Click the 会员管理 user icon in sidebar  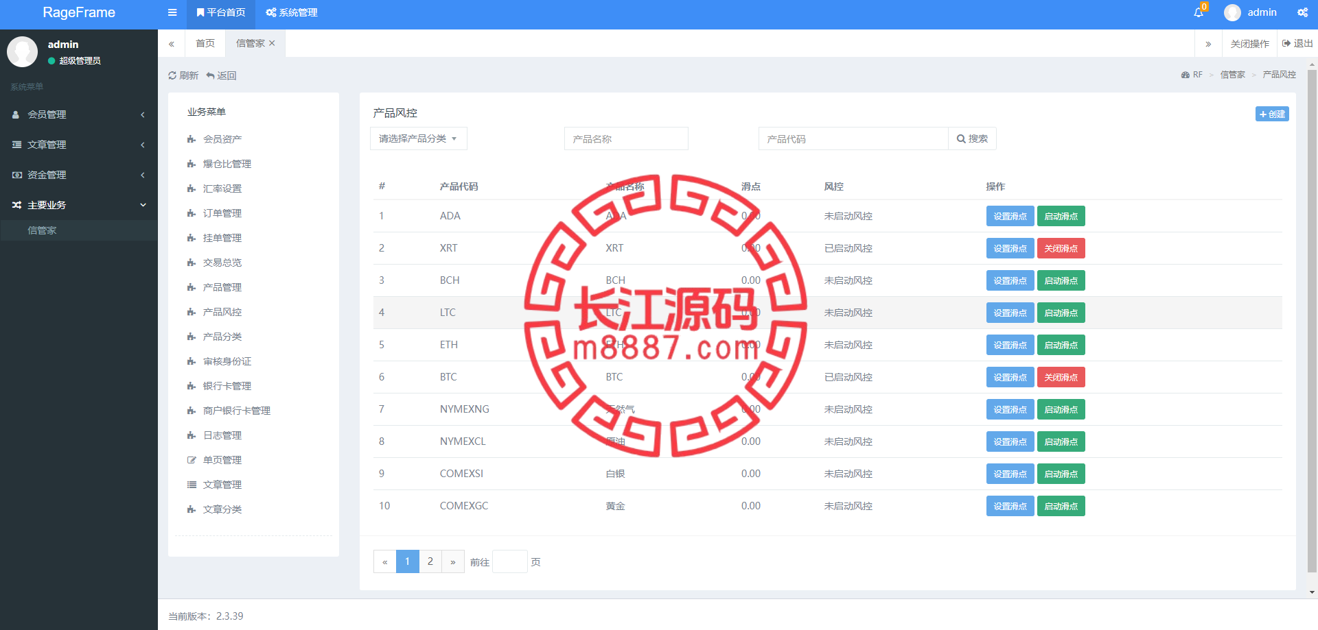(x=16, y=114)
